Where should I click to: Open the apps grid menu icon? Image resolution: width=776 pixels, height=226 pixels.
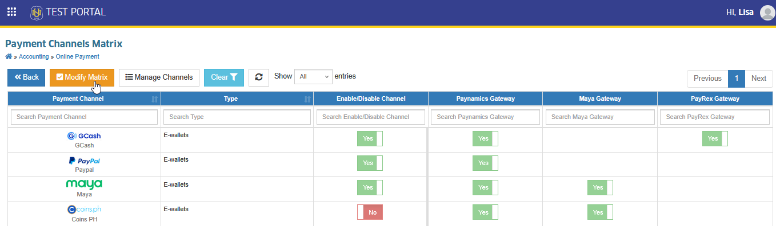click(11, 12)
